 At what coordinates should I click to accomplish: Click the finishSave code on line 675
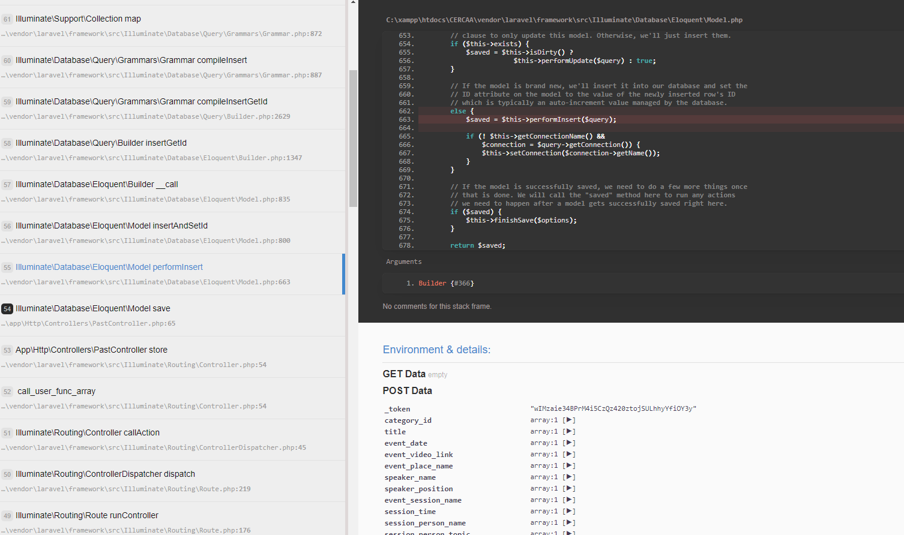pyautogui.click(x=521, y=221)
